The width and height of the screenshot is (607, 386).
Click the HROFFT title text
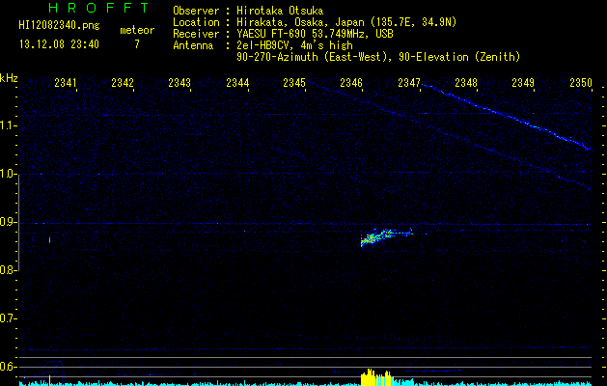98,8
